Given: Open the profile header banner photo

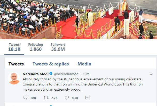Looking at the screenshot, I should pos(78,20).
